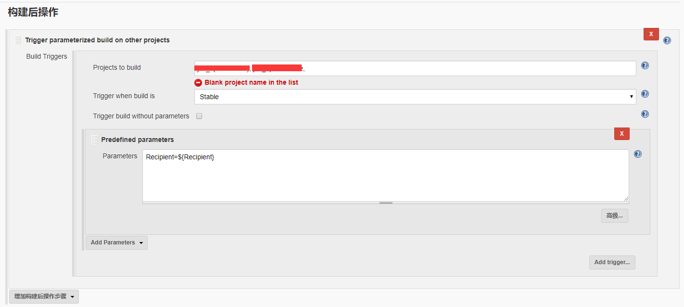Open the 增加构建后操作步骤 dropdown
Screen dimensions: 684x307
click(x=43, y=296)
